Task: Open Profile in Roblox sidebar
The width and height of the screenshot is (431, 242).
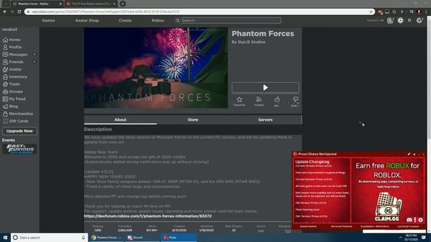Action: click(x=12, y=47)
